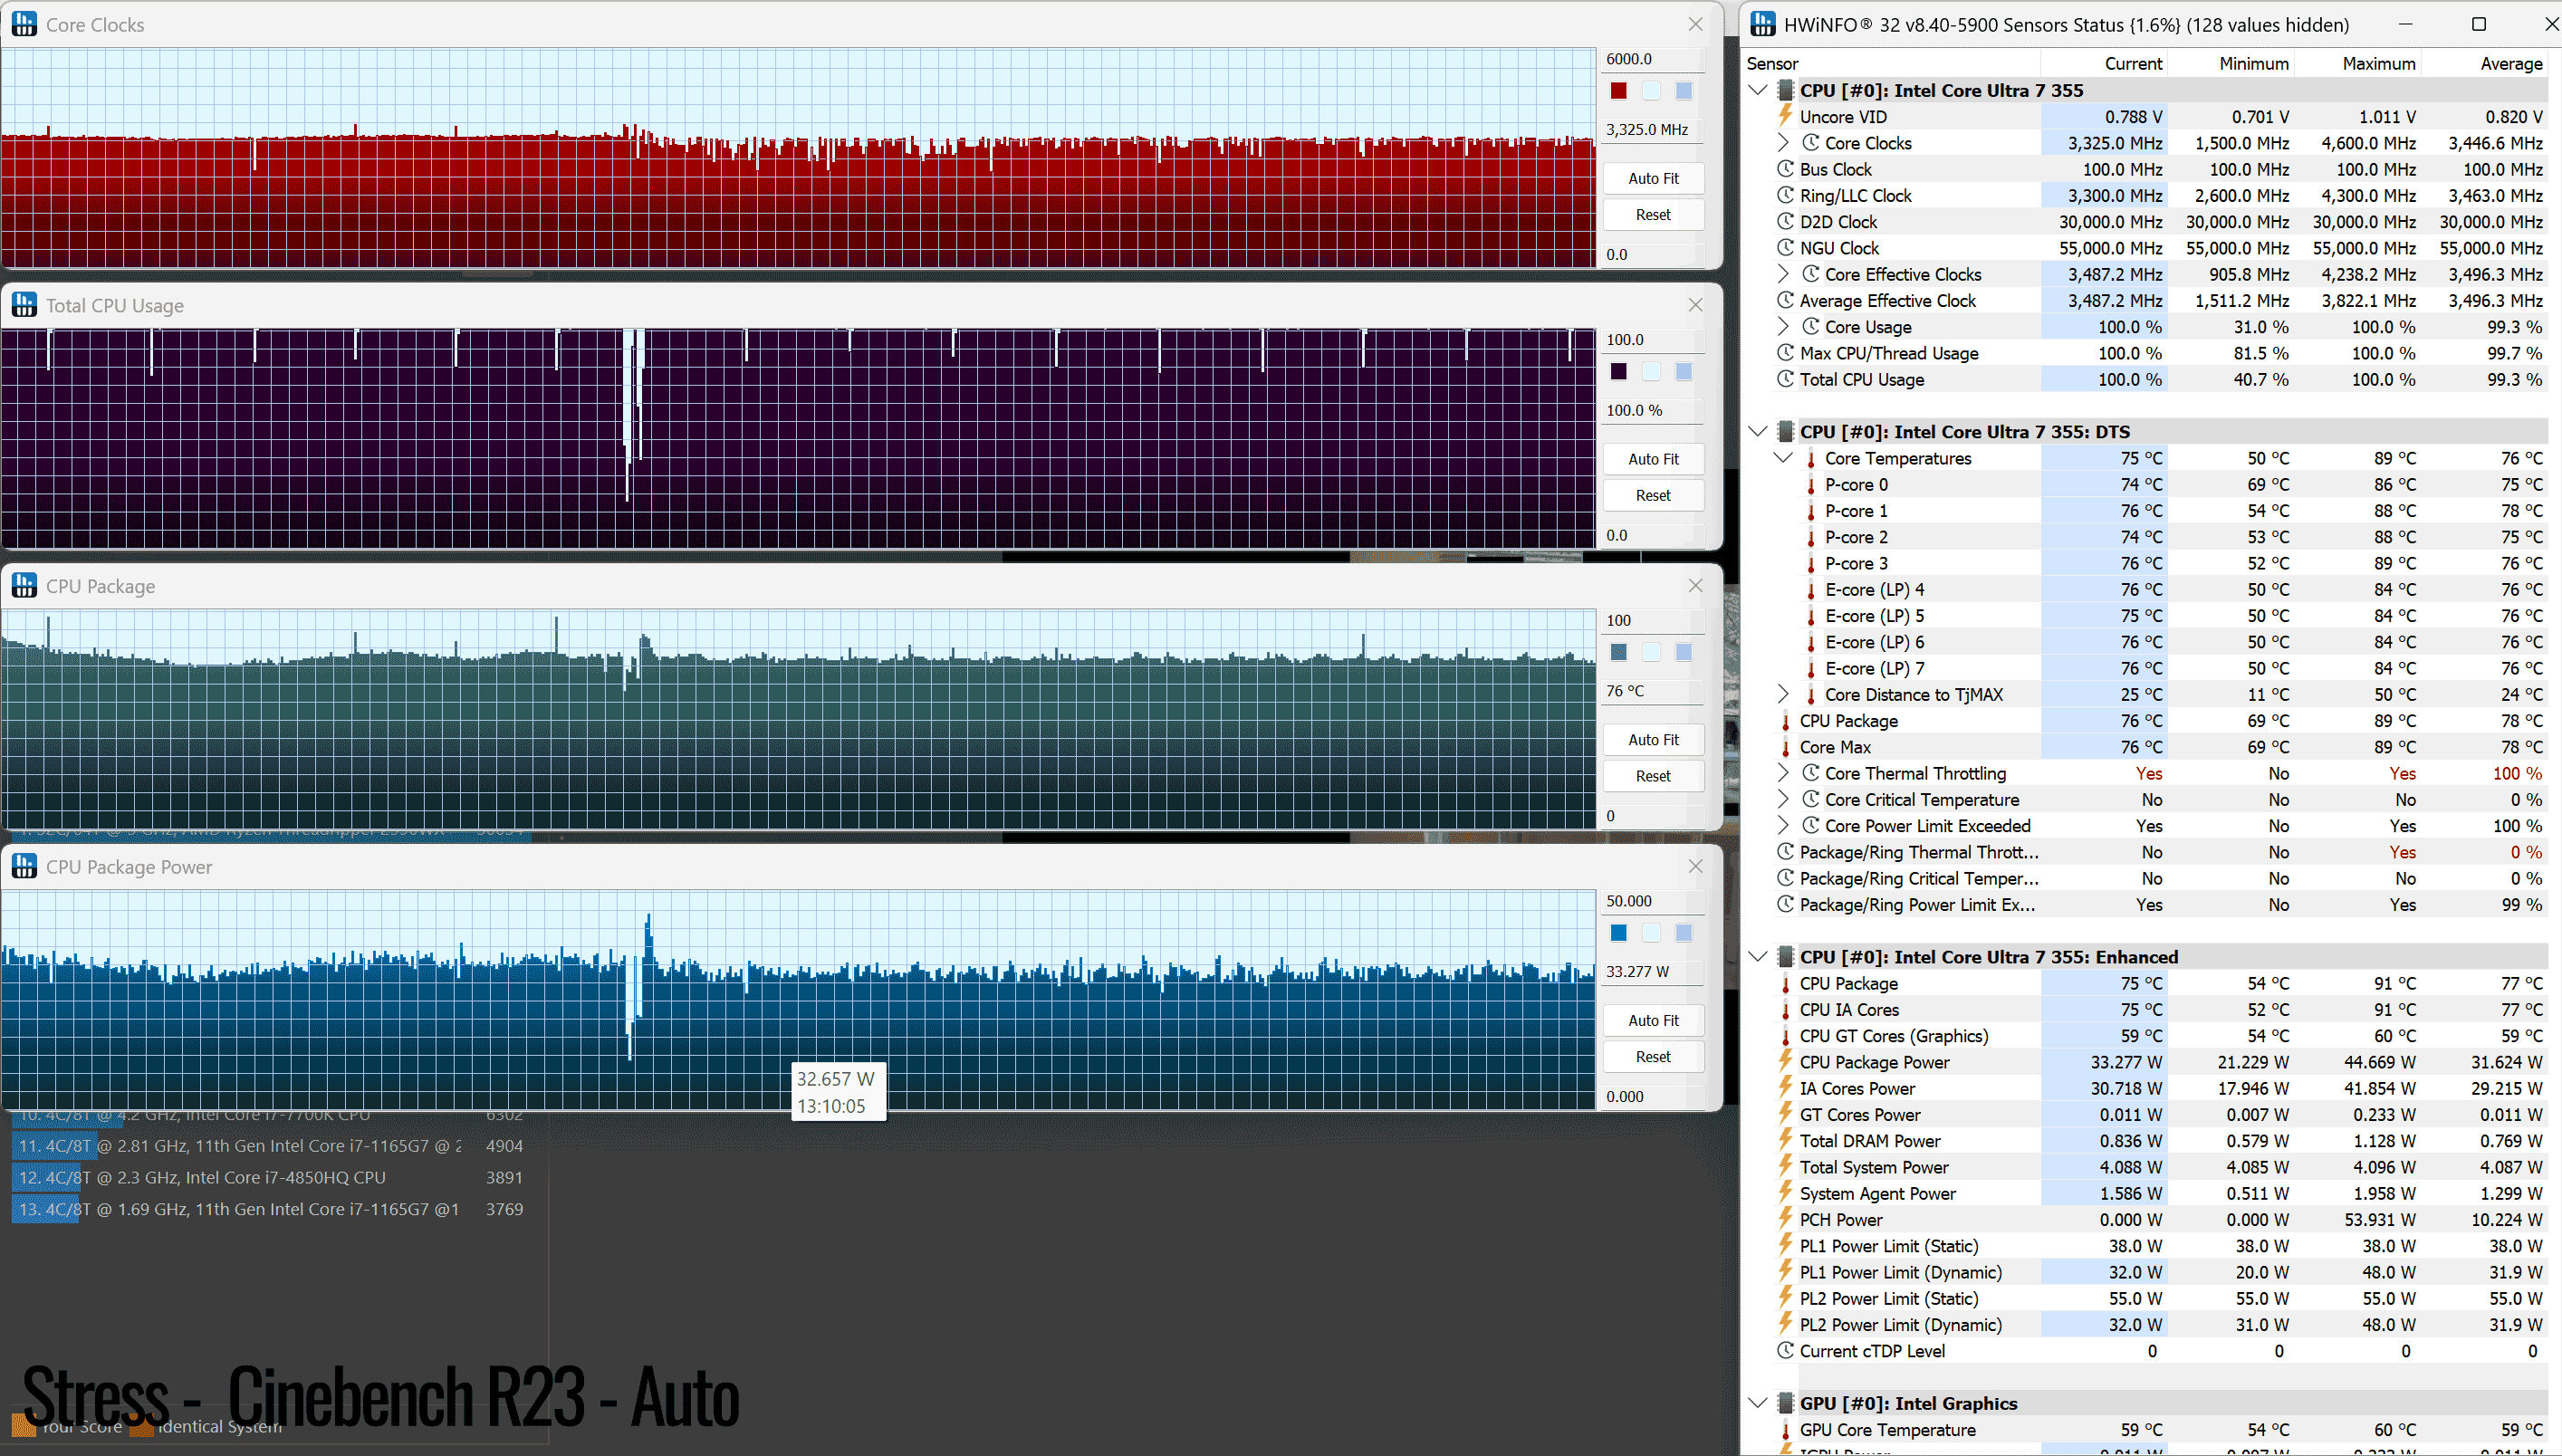
Task: Click the lightning icon beside Uncore VID
Action: 1785,116
